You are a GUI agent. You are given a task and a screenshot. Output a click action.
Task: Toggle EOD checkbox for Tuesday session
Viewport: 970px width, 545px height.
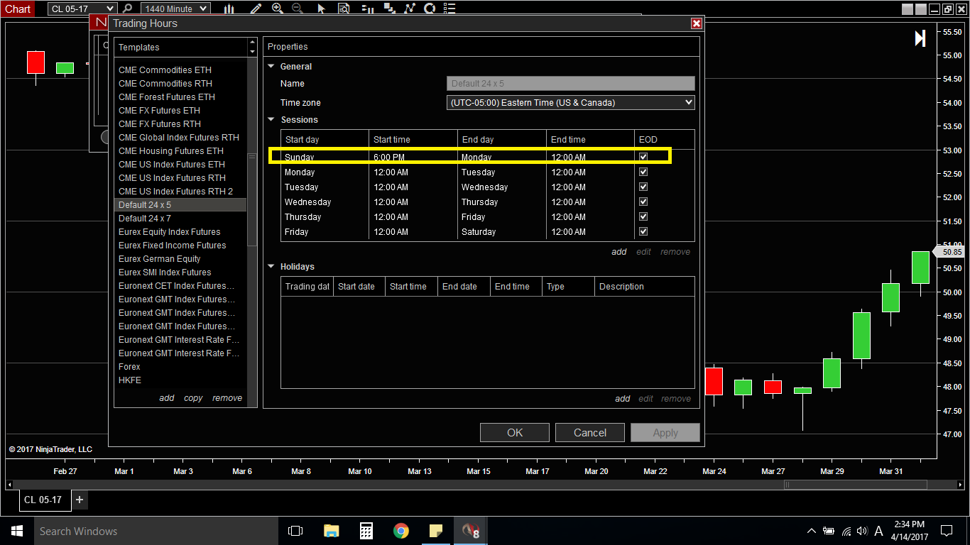click(643, 187)
